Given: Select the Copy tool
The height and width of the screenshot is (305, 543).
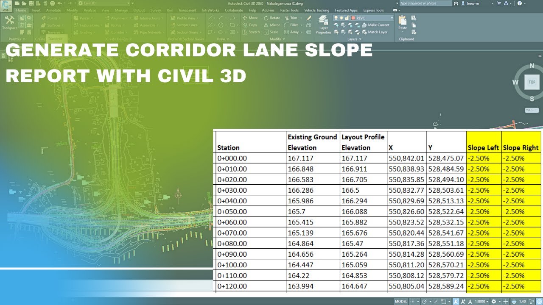Looking at the screenshot, I should (x=250, y=25).
